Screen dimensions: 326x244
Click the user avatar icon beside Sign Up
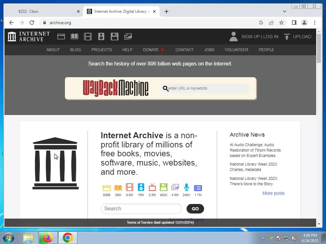[x=233, y=37]
